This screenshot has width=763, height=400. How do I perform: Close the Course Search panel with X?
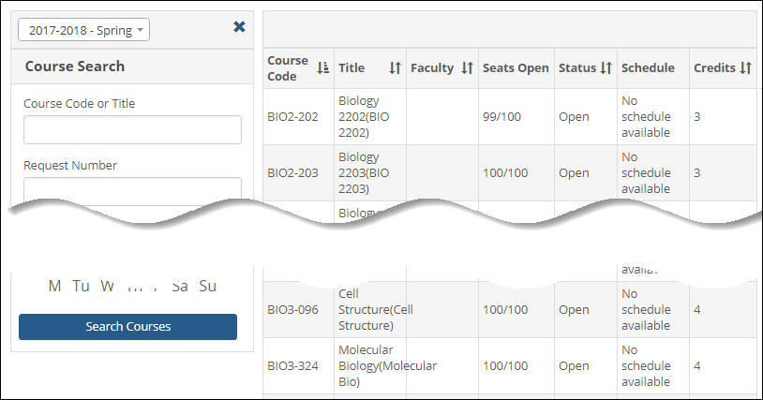[239, 27]
